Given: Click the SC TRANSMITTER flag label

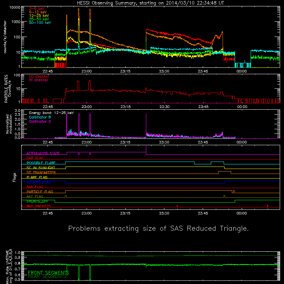Looking at the screenshot, I should pos(41,173).
